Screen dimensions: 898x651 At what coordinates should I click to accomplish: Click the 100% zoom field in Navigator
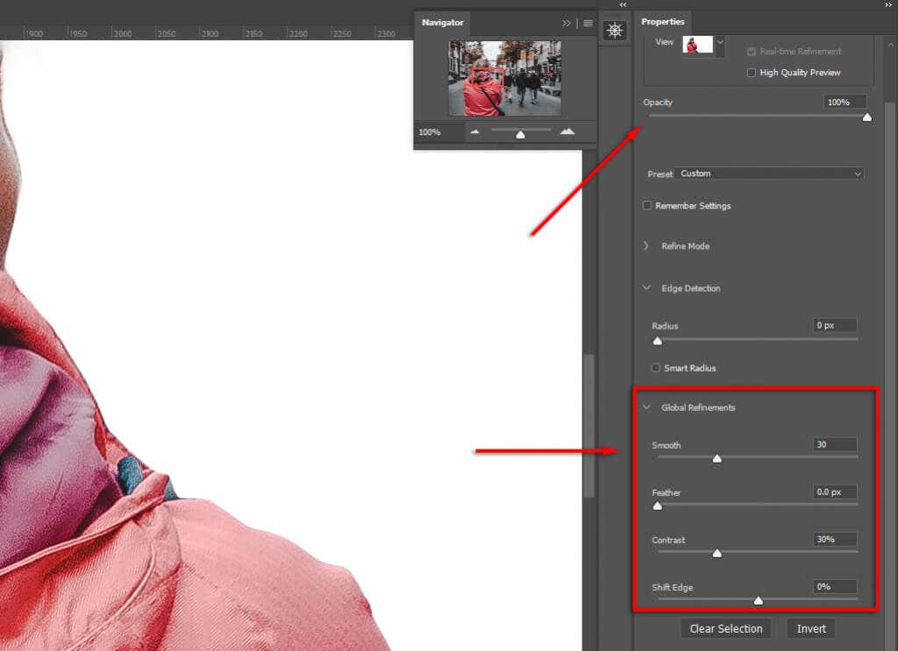(x=429, y=131)
